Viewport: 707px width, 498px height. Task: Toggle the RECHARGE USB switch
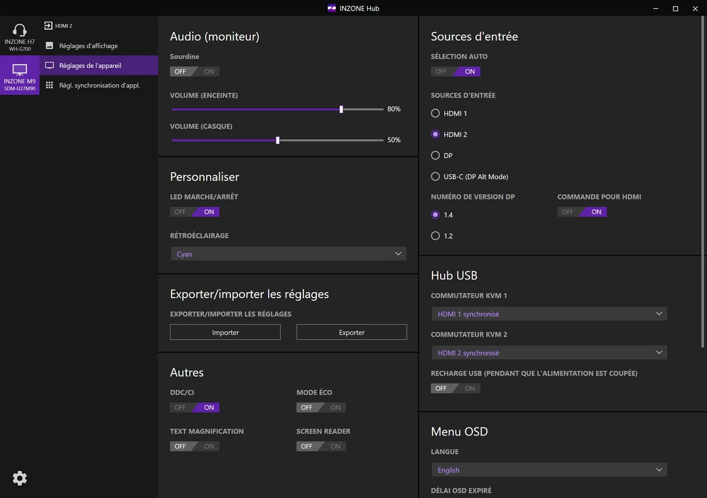(x=455, y=388)
